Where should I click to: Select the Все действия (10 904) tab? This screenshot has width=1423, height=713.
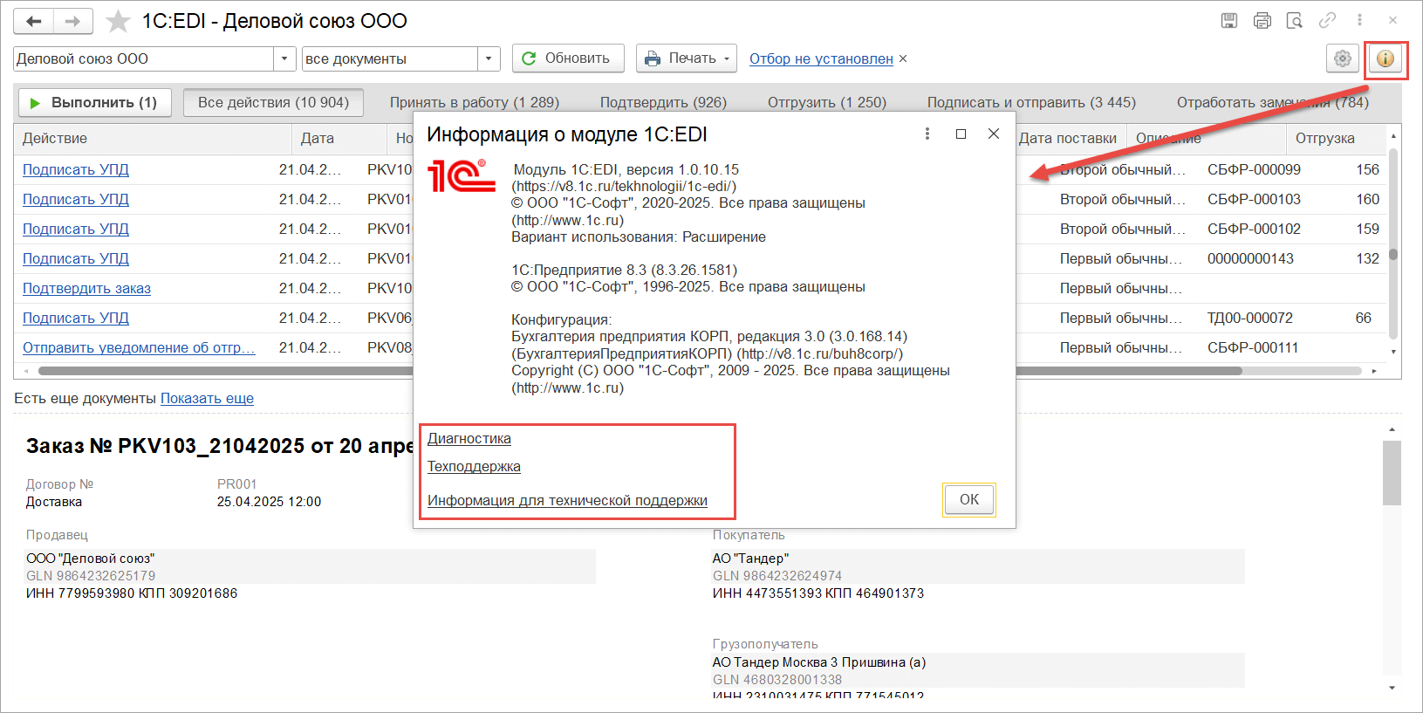273,102
